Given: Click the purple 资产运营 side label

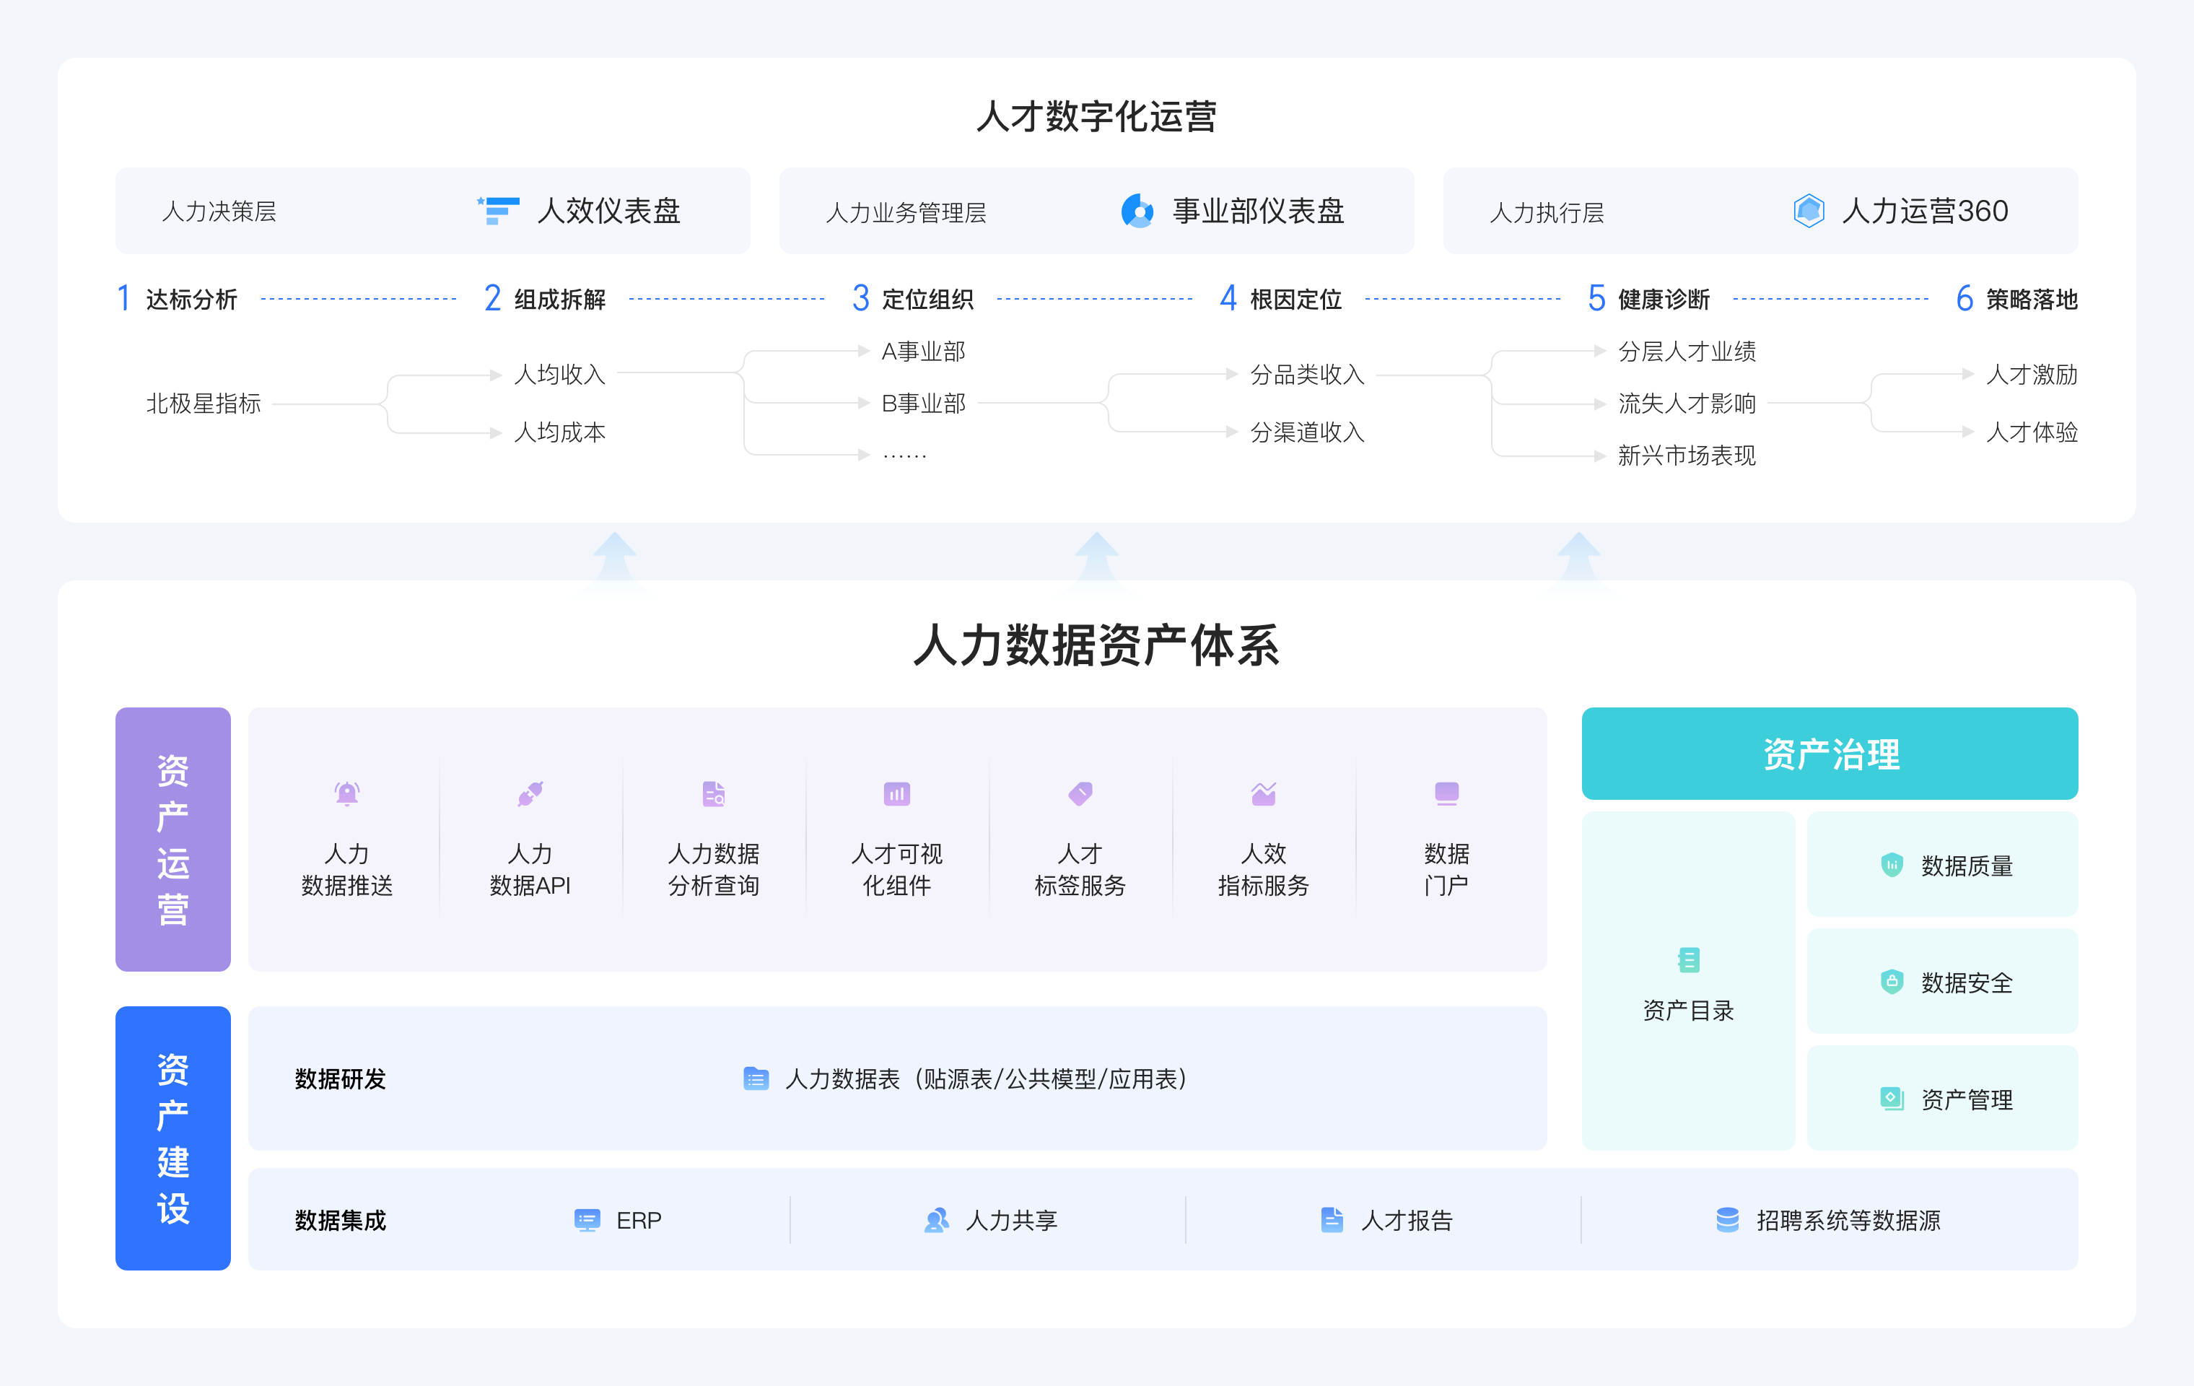Looking at the screenshot, I should (173, 840).
